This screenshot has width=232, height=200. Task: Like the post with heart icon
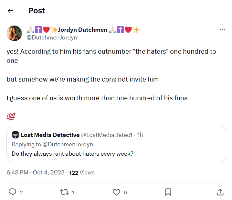[x=116, y=192]
